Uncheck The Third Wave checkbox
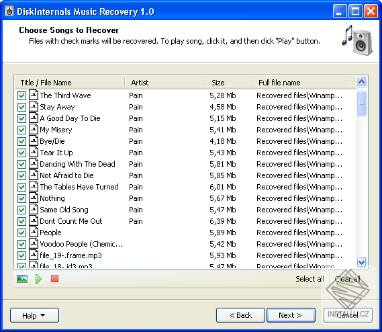 pos(21,95)
